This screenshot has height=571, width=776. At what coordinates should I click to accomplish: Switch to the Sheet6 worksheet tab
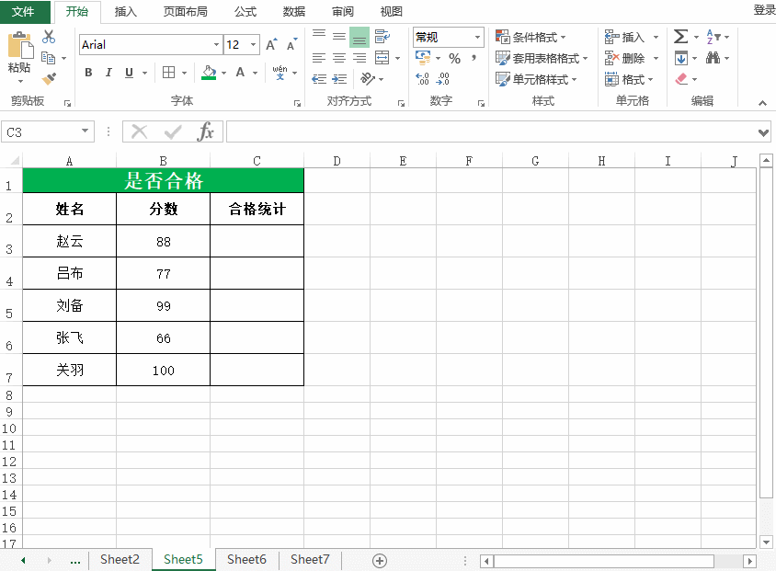[245, 558]
